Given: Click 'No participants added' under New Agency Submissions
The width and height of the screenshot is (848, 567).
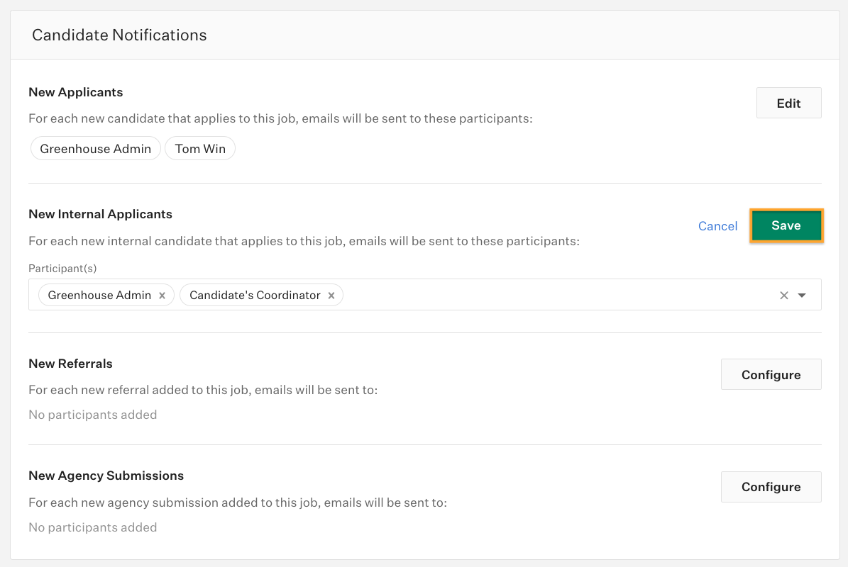Looking at the screenshot, I should [93, 527].
